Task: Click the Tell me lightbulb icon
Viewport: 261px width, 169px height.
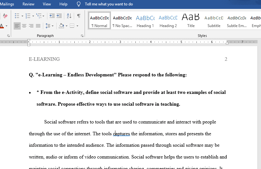Action: [79, 4]
